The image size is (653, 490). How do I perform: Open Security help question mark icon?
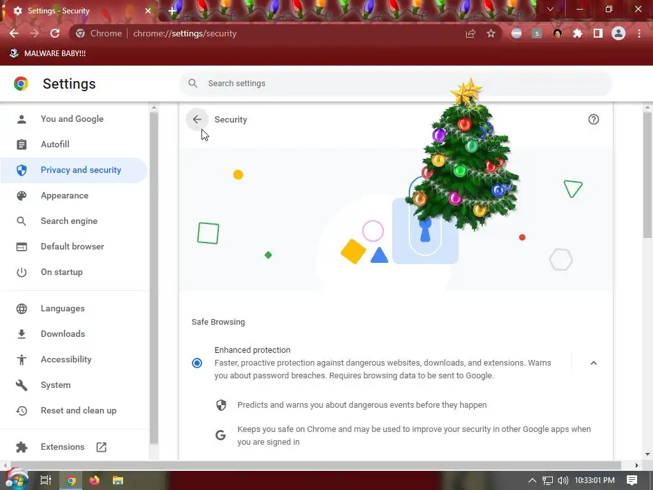594,119
